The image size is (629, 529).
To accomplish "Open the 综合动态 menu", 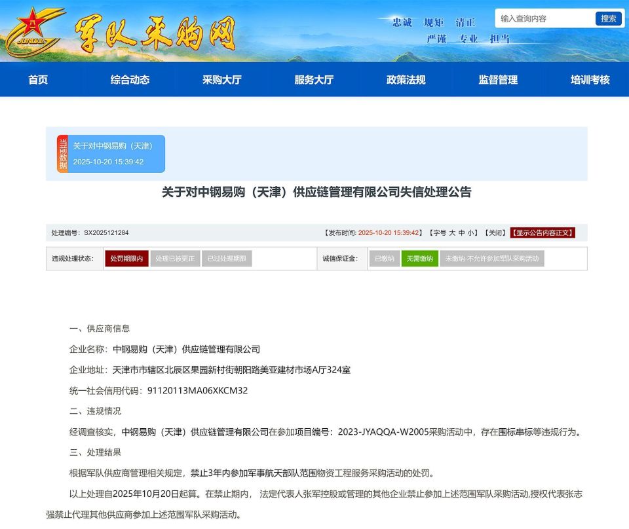I will coord(129,79).
